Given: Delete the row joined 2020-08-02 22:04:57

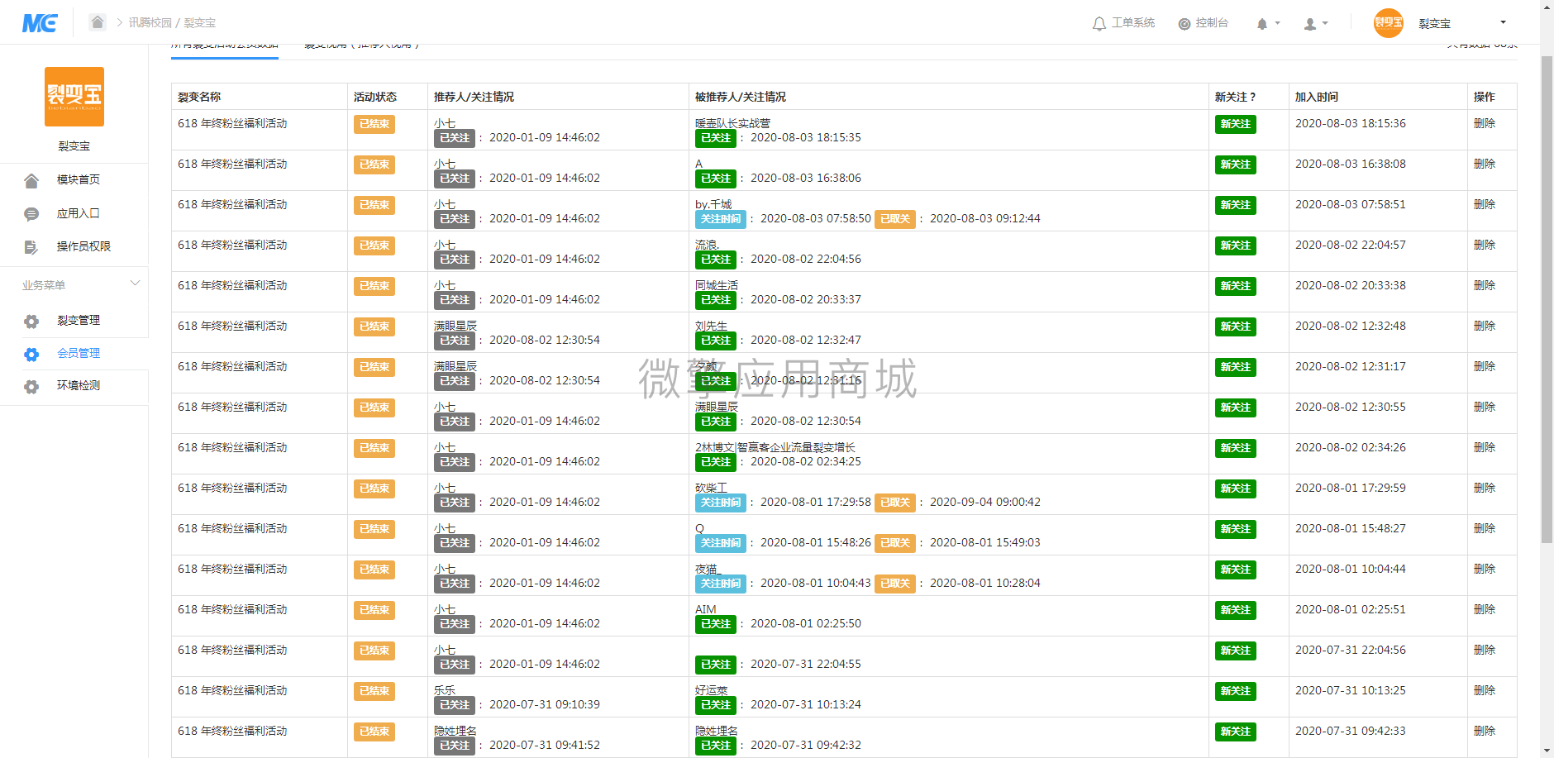Looking at the screenshot, I should [x=1485, y=245].
